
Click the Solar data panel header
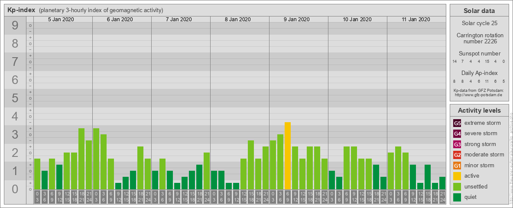point(479,11)
